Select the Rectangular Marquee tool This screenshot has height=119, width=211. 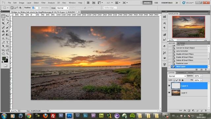3,16
